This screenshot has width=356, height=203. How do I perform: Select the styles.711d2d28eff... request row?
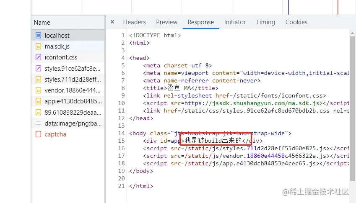tap(68, 79)
